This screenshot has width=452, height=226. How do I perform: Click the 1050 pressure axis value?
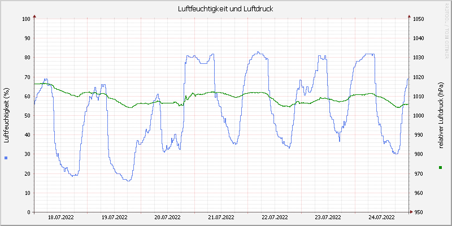(x=418, y=19)
